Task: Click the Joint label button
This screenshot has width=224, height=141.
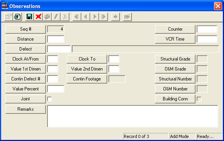Action: (x=25, y=99)
